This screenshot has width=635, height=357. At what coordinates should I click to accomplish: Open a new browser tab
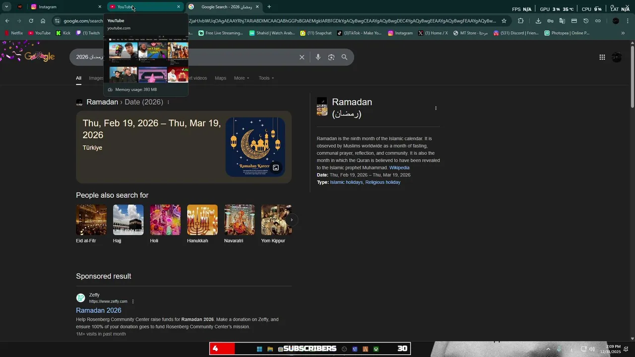click(269, 7)
